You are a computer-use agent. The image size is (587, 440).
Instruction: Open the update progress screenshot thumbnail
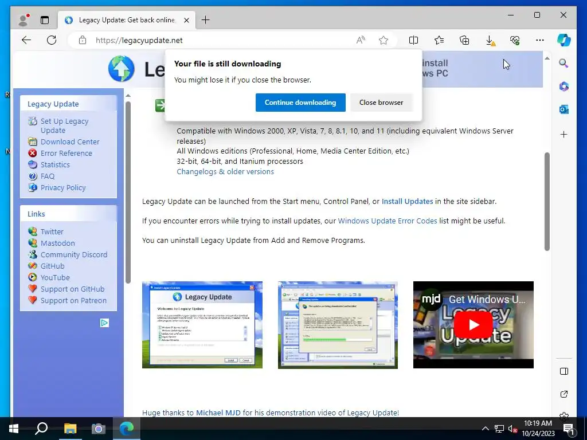(338, 325)
